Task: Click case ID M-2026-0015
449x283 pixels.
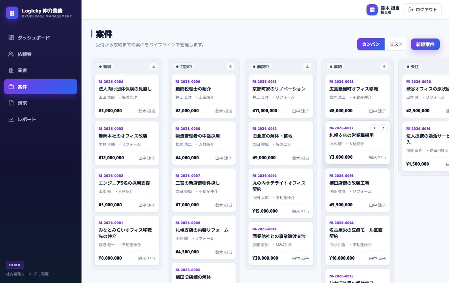Action: (342, 276)
